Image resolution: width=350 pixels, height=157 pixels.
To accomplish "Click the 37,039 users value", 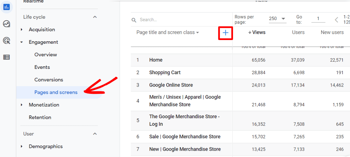I will (297, 60).
